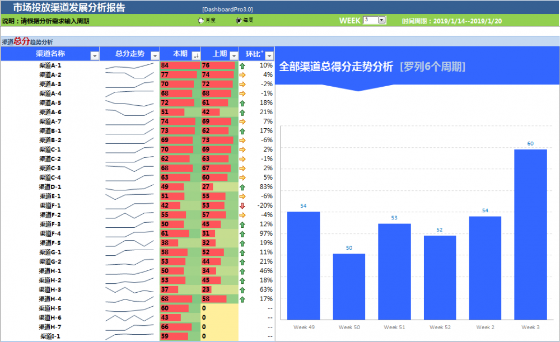Click the green up arrow for 渠道D-1
This screenshot has width=560, height=342.
(242, 187)
